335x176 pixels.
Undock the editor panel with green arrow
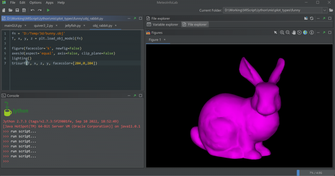pyautogui.click(x=134, y=18)
